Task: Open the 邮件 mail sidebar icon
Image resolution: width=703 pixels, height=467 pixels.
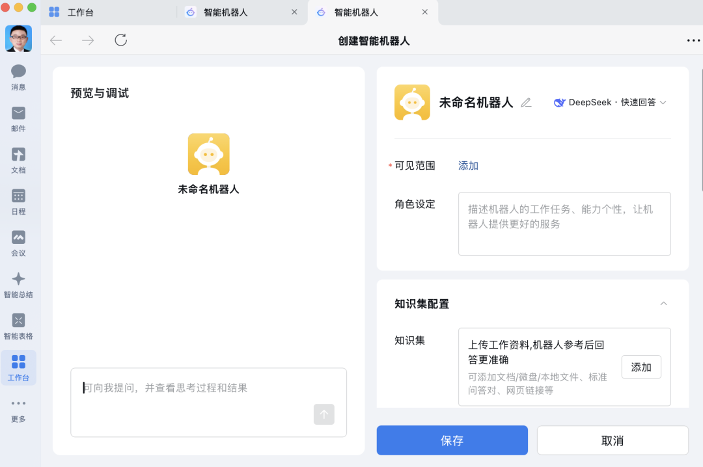Action: click(18, 117)
